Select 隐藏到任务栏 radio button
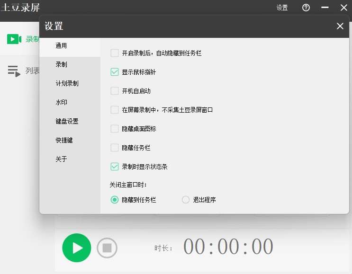Image resolution: width=352 pixels, height=274 pixels. tap(115, 200)
